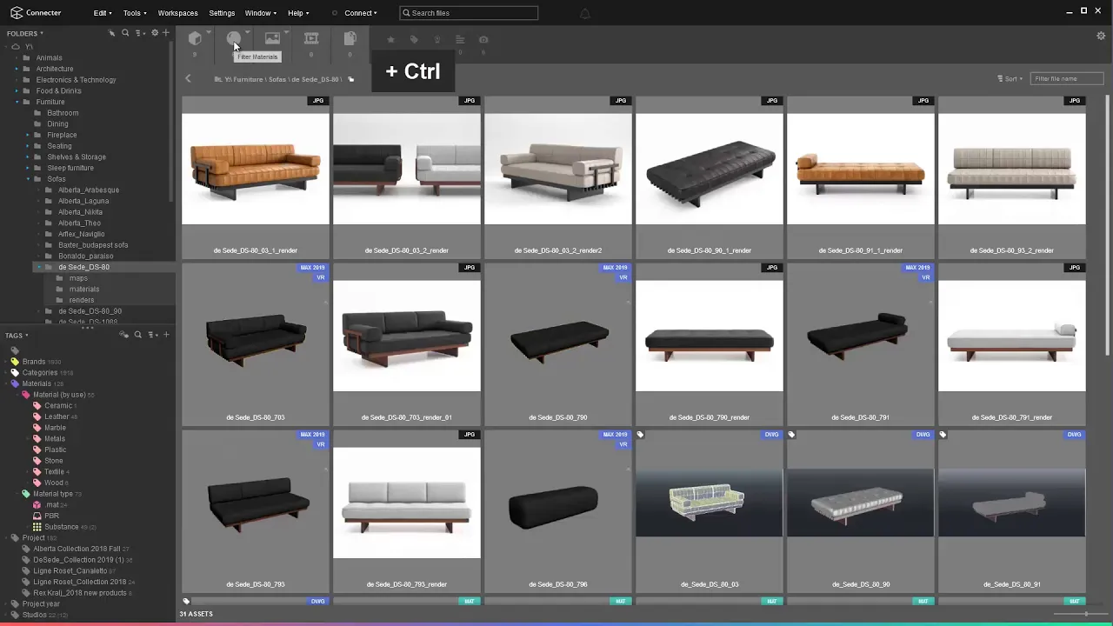
Task: Click the tag link icon in Tags panel
Action: pos(124,335)
